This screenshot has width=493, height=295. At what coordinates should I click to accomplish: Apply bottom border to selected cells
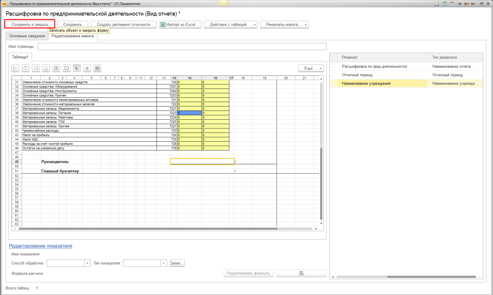46,68
